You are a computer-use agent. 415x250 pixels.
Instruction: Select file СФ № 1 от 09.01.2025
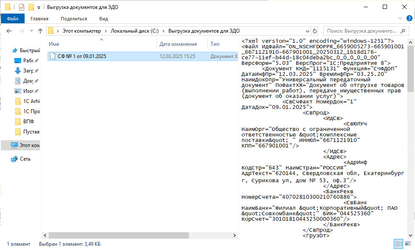82,56
